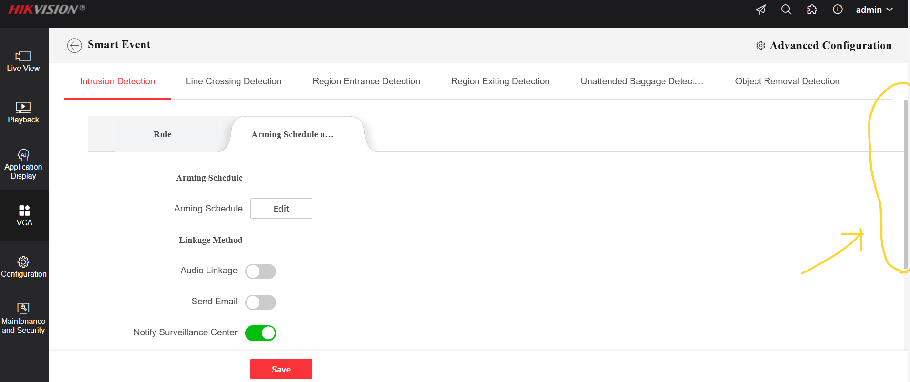Click the info circle icon

pyautogui.click(x=838, y=10)
